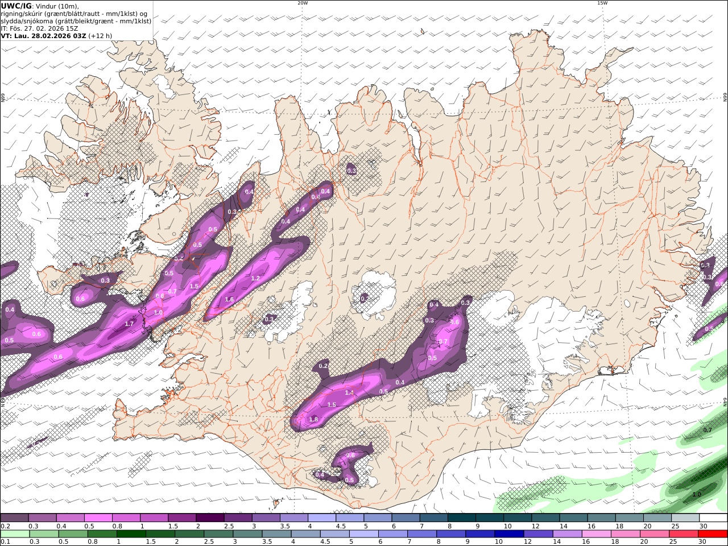Click the lower legend swatch labeled 0.5

tap(73, 533)
